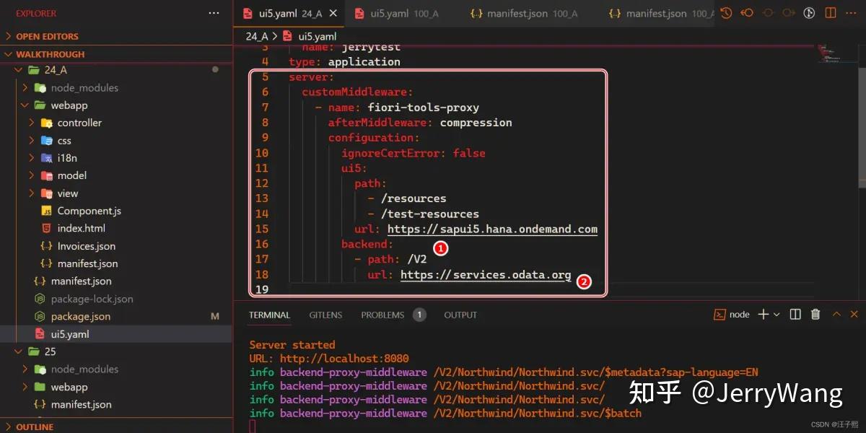Click the GitLens file history icon
The height and width of the screenshot is (433, 866).
click(x=726, y=13)
